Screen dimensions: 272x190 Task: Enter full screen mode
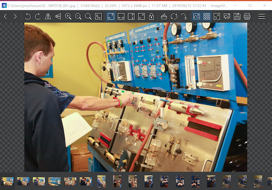[x=217, y=16]
